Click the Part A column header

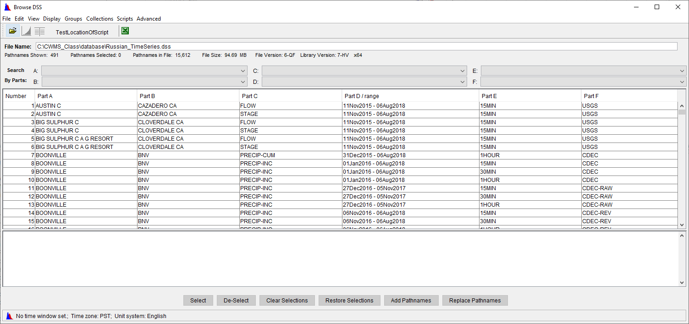pos(86,96)
